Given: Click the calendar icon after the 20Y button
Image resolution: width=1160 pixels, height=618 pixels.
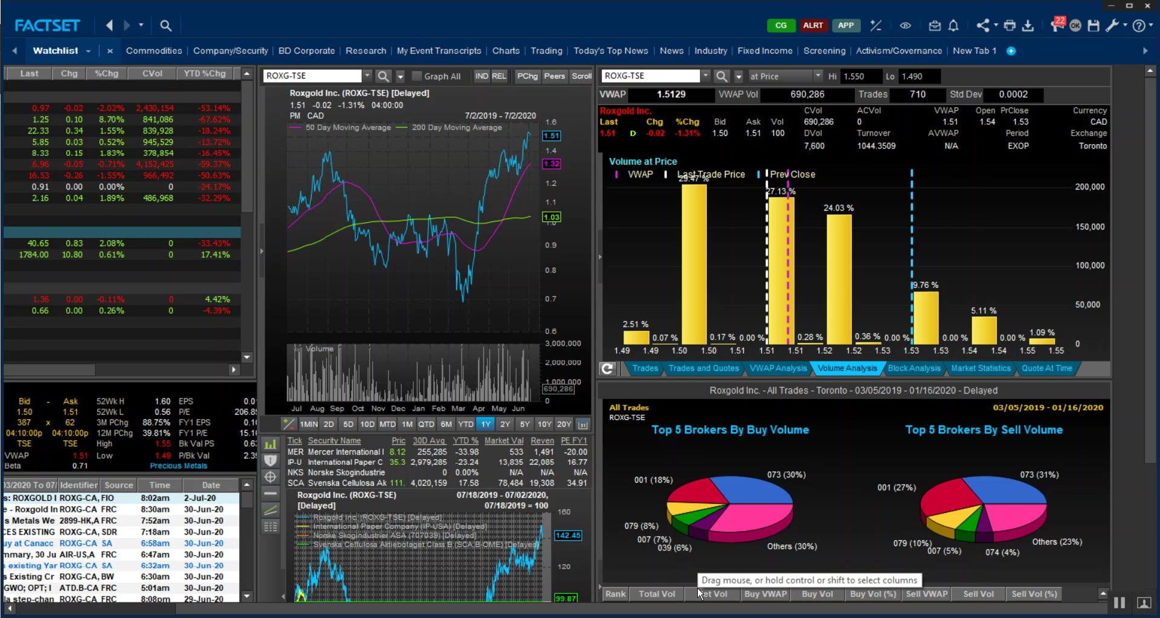Looking at the screenshot, I should click(582, 425).
